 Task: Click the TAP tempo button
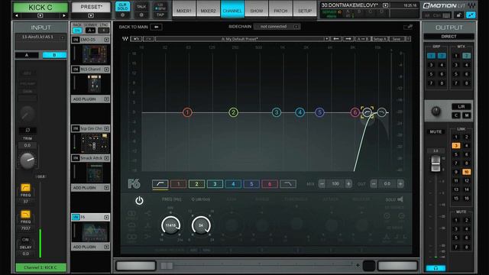pyautogui.click(x=160, y=15)
